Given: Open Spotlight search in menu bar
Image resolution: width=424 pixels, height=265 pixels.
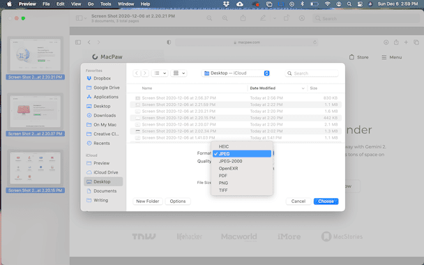Looking at the screenshot, I should click(x=349, y=3).
